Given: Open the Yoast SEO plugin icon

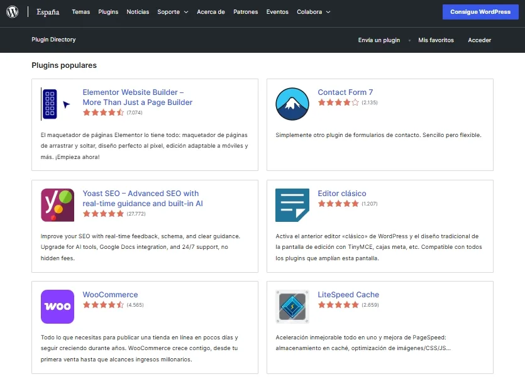Looking at the screenshot, I should tap(57, 206).
